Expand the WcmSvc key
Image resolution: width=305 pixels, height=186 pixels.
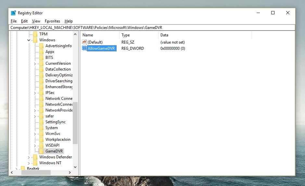coord(35,134)
